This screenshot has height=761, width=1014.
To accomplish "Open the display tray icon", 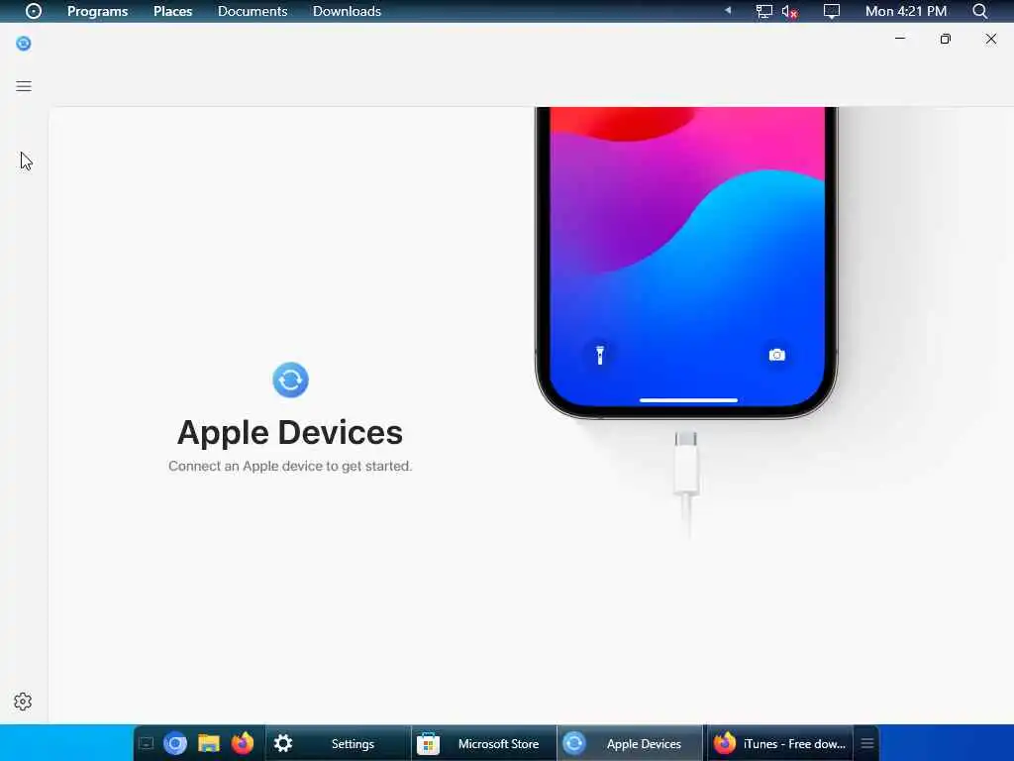I will point(831,11).
